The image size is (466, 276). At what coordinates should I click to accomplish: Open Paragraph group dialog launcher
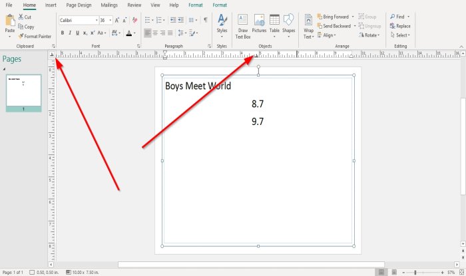209,47
